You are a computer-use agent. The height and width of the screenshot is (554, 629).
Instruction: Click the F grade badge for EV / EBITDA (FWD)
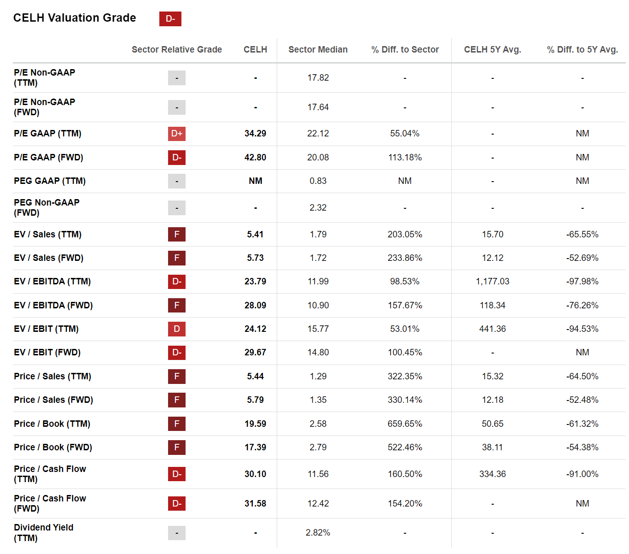pyautogui.click(x=177, y=306)
